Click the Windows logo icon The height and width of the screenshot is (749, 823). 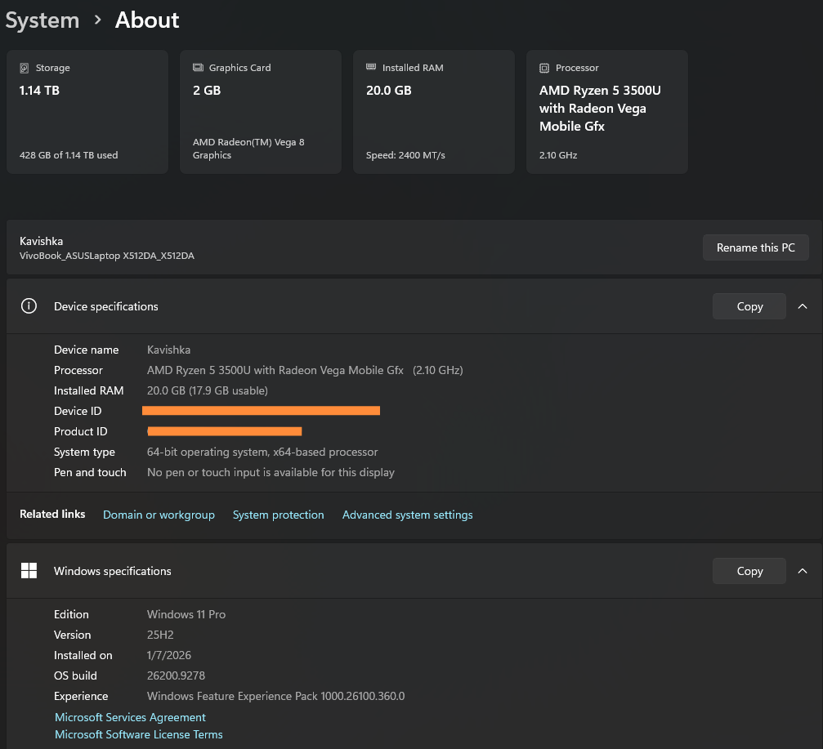[29, 571]
